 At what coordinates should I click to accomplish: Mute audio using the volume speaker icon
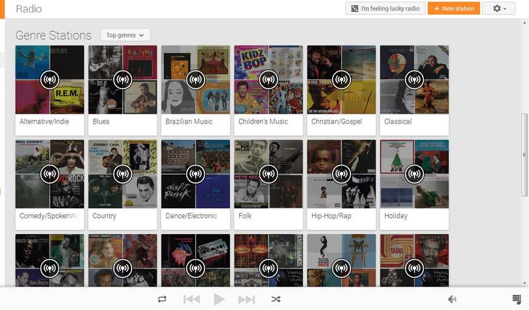tap(452, 299)
